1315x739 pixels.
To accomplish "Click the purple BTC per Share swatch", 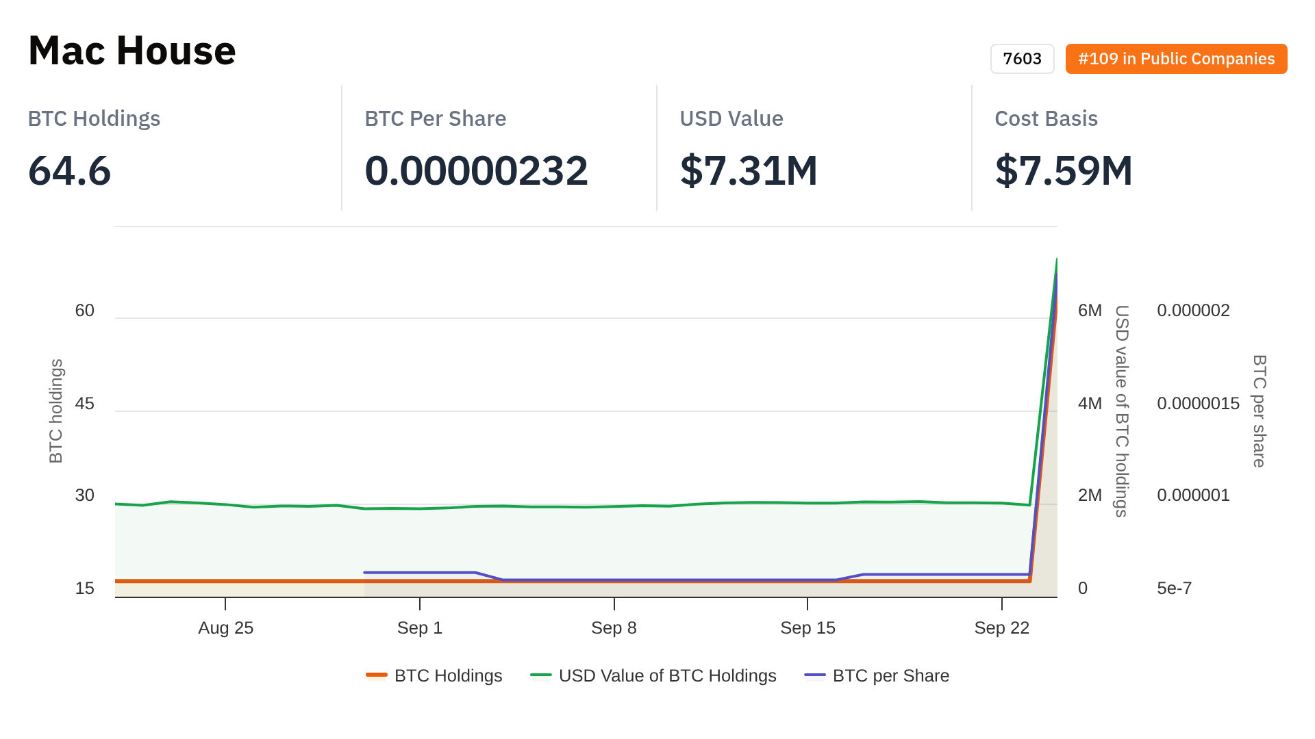I will (x=815, y=676).
